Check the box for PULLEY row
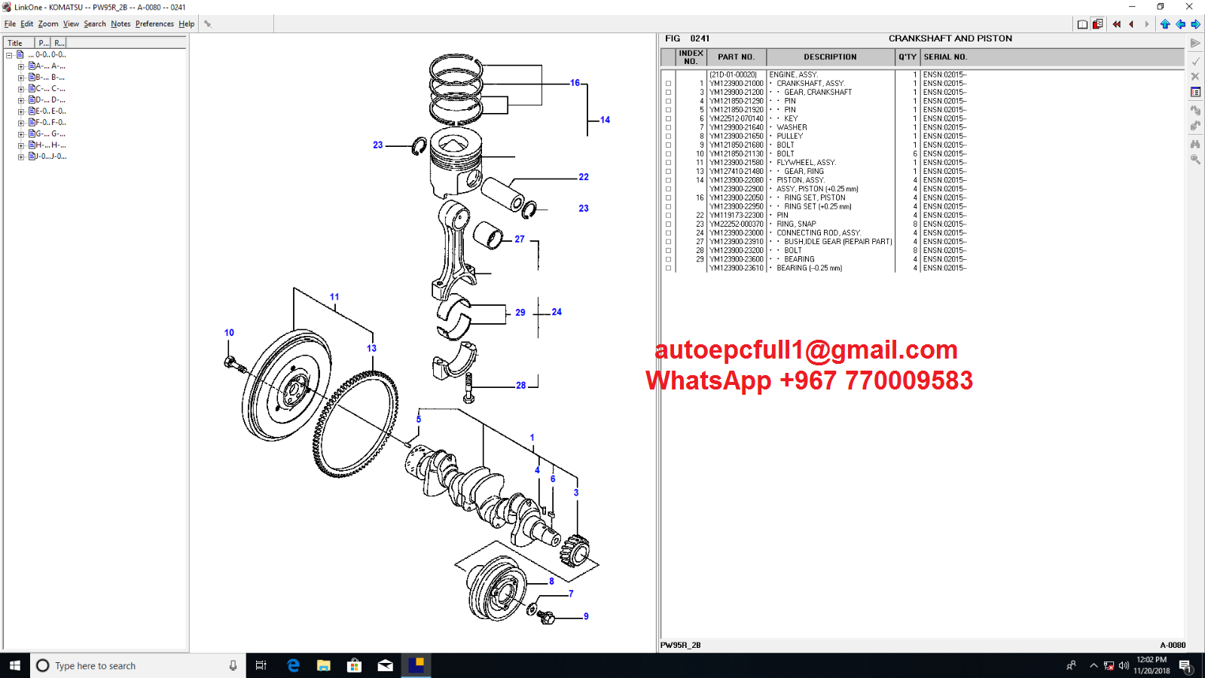 [668, 136]
